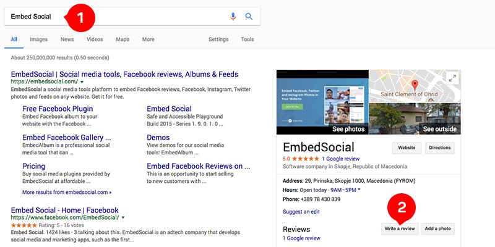Switch to the Videos tab
The height and width of the screenshot is (247, 495).
pos(95,40)
